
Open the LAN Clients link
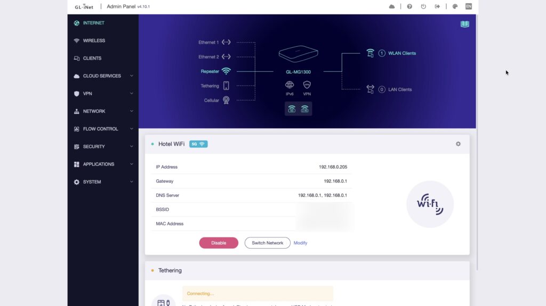coord(400,89)
